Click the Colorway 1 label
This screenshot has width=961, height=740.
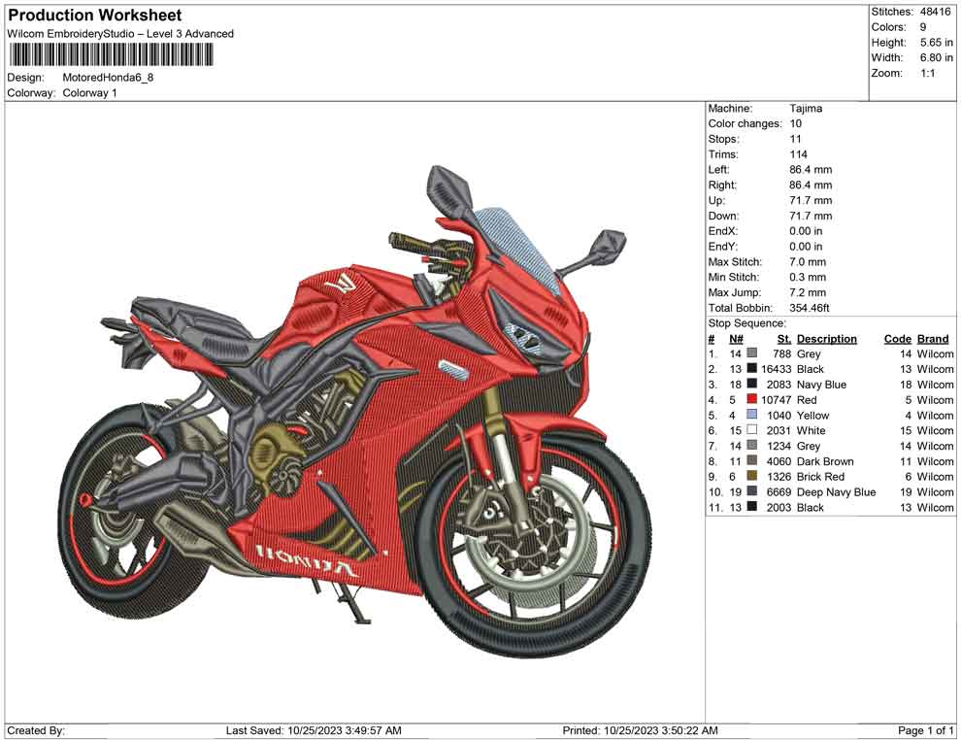pos(92,94)
